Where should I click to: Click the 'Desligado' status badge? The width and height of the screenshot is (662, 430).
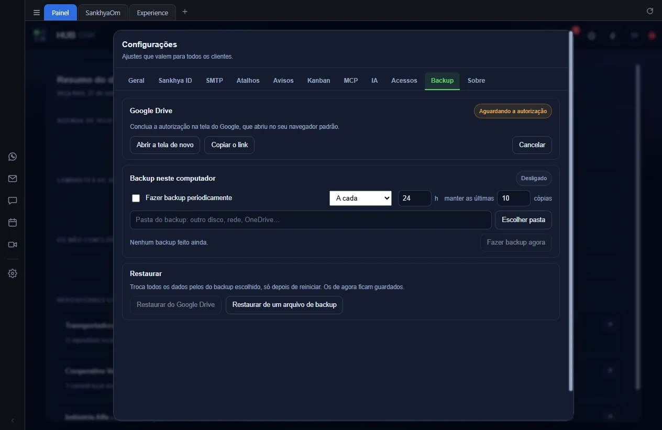534,178
